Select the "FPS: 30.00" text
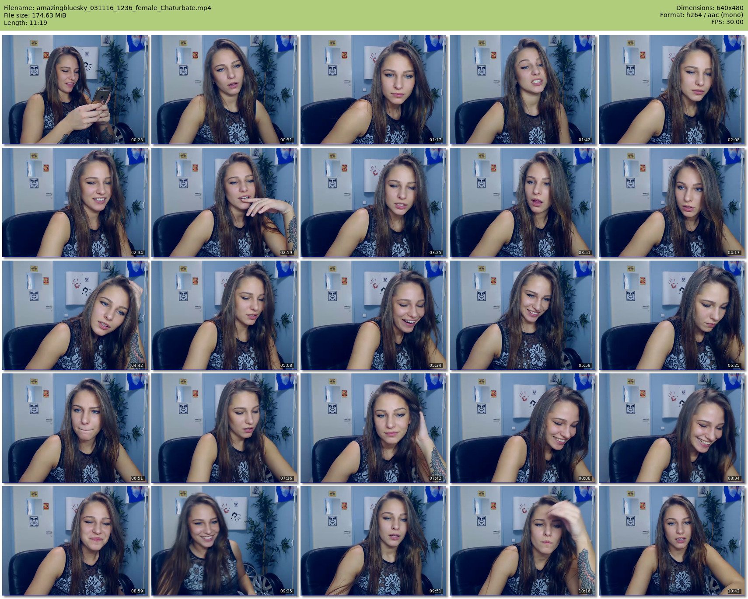This screenshot has width=748, height=599. pyautogui.click(x=727, y=22)
